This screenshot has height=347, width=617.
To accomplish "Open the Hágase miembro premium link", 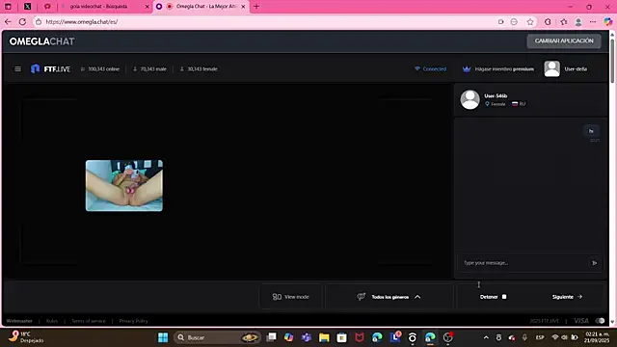I will [504, 68].
